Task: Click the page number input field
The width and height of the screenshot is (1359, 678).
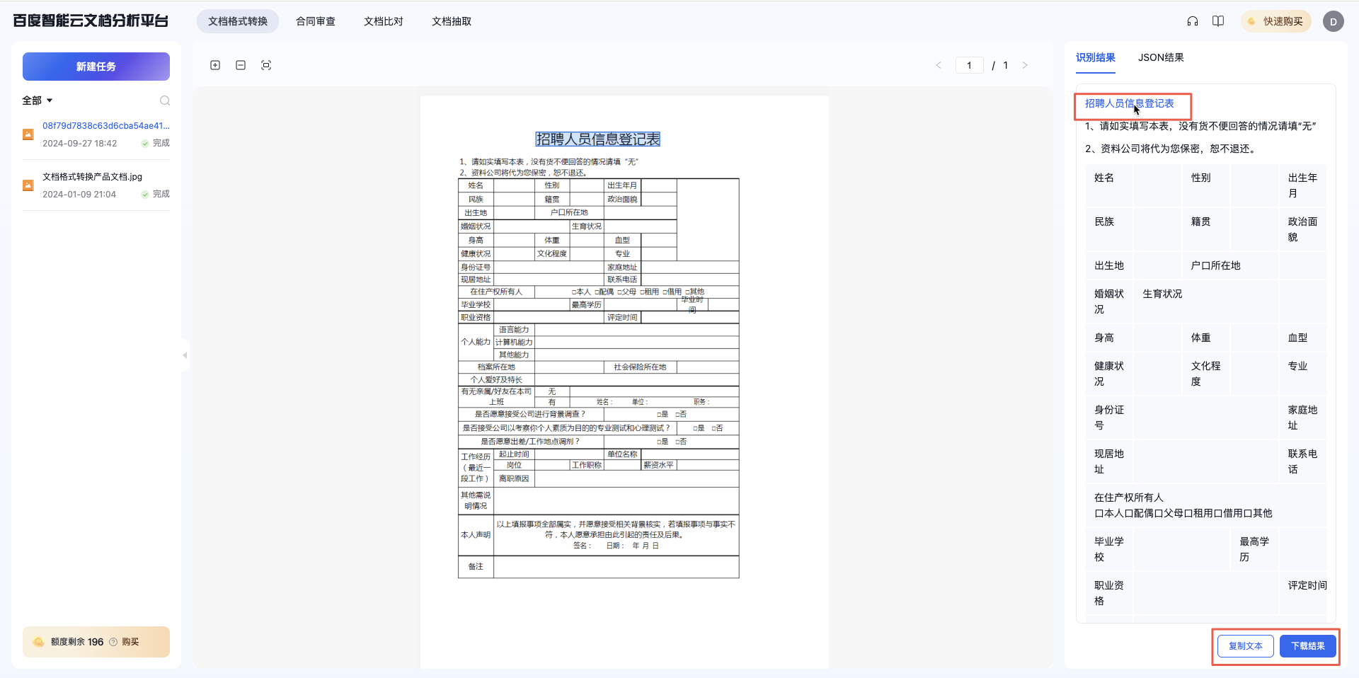Action: [969, 65]
